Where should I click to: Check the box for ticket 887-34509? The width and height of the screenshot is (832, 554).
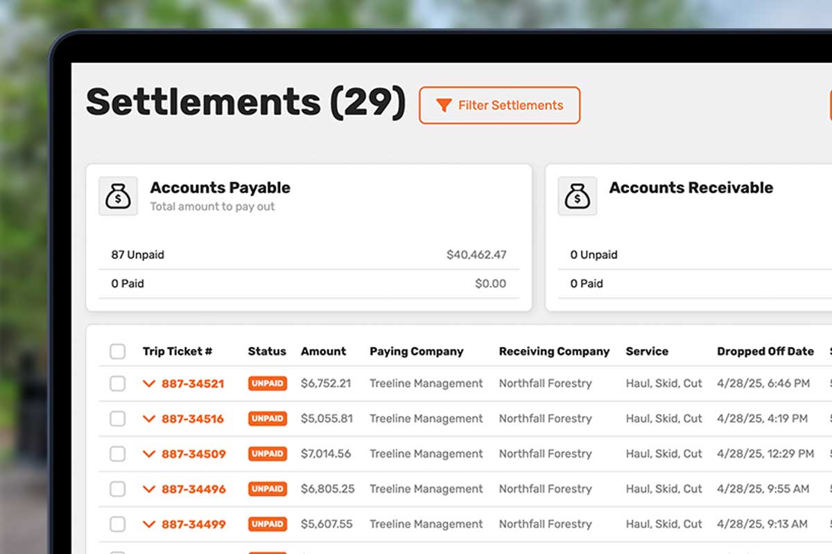pos(118,454)
